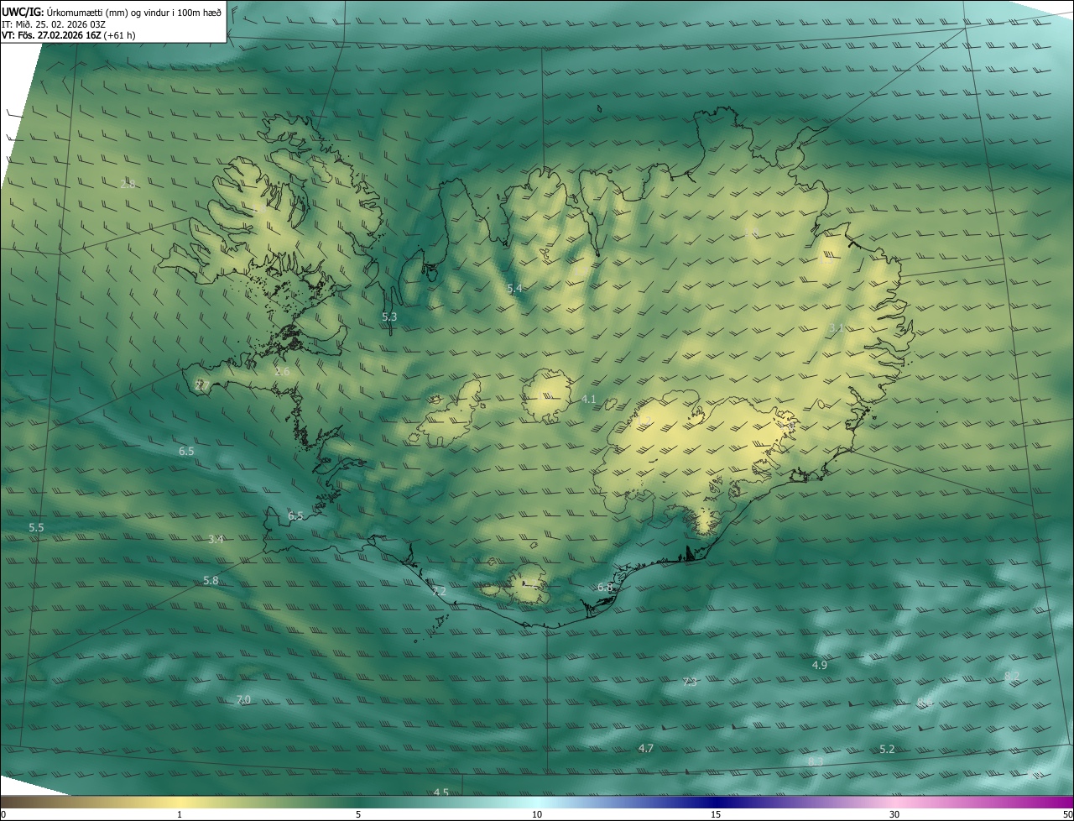Click the 4.9 value label on the map

[x=820, y=665]
